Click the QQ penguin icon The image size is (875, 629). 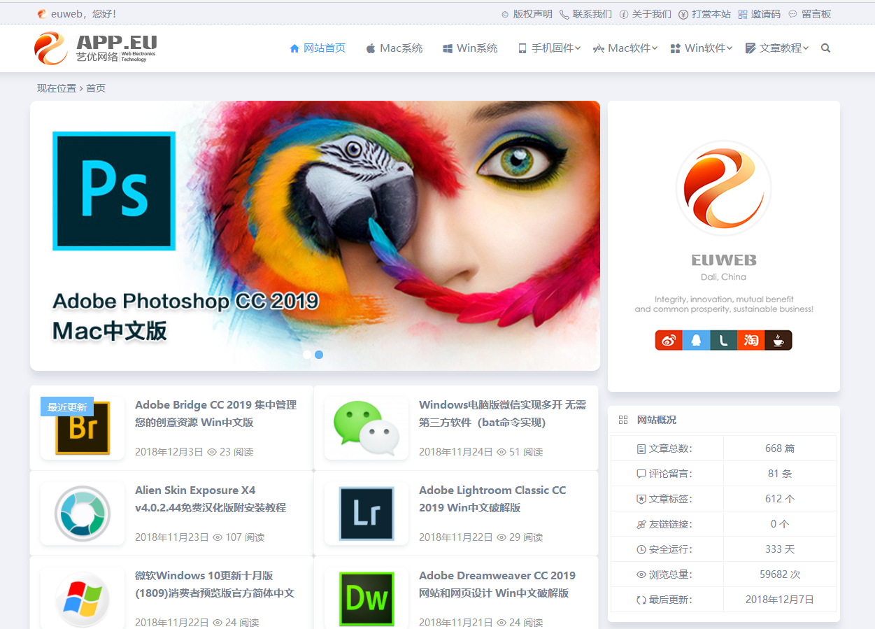point(696,340)
